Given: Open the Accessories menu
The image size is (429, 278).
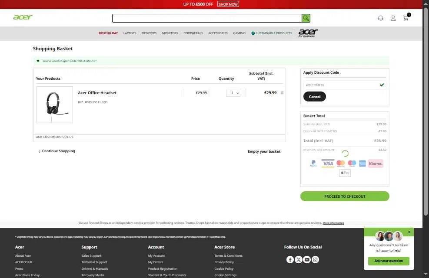Looking at the screenshot, I should 218,33.
